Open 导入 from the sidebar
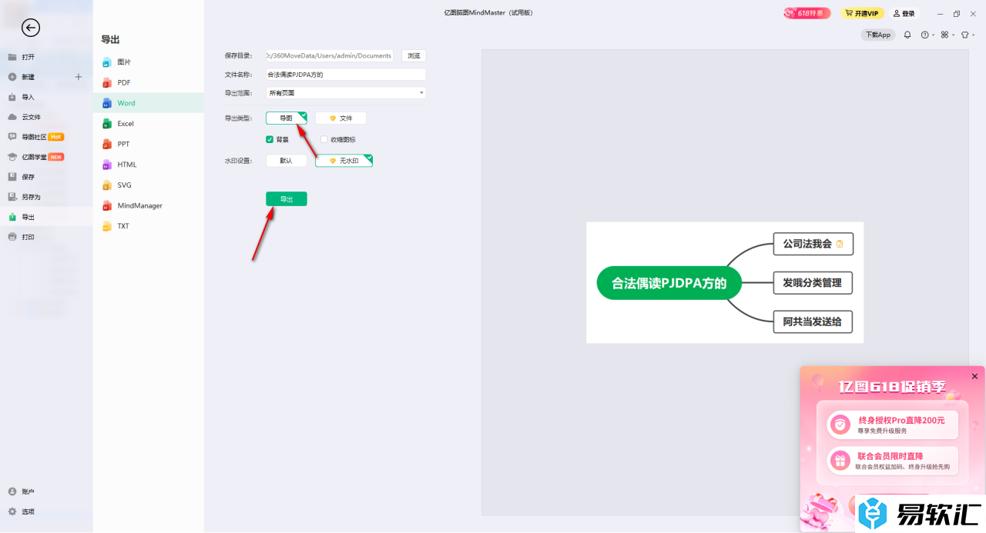 (46, 97)
